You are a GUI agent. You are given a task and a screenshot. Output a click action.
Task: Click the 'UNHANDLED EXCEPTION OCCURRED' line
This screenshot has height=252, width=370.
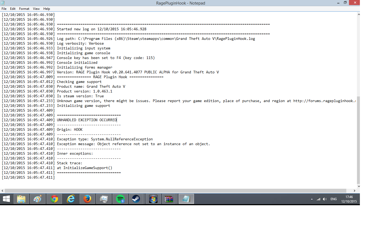pyautogui.click(x=87, y=120)
